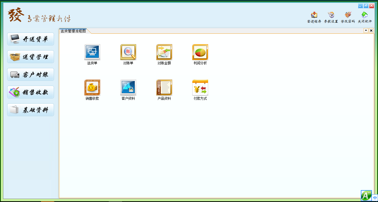
Task: Open 客户对账 from the sidebar
Action: (x=30, y=75)
